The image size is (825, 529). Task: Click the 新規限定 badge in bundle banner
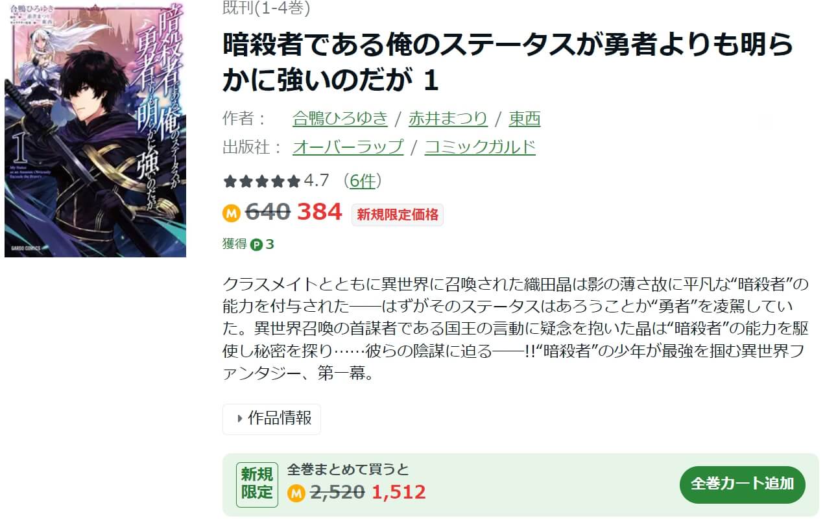tap(257, 484)
